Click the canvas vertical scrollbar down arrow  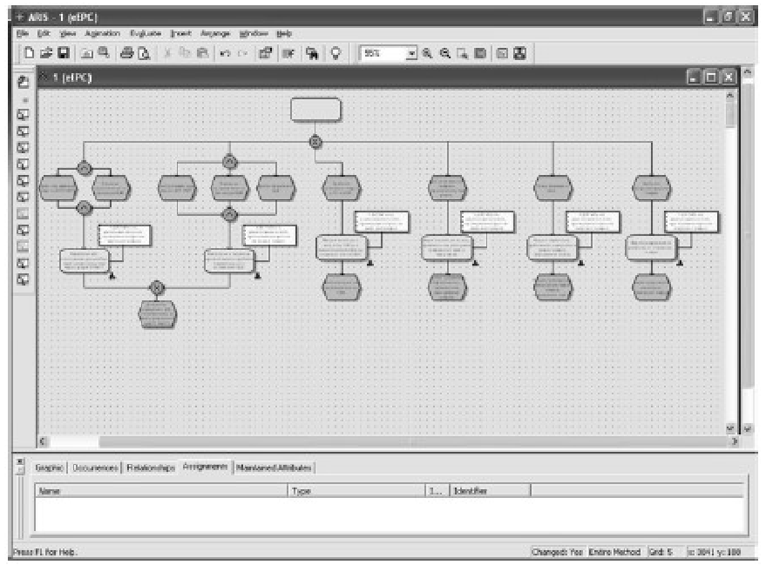coord(730,428)
